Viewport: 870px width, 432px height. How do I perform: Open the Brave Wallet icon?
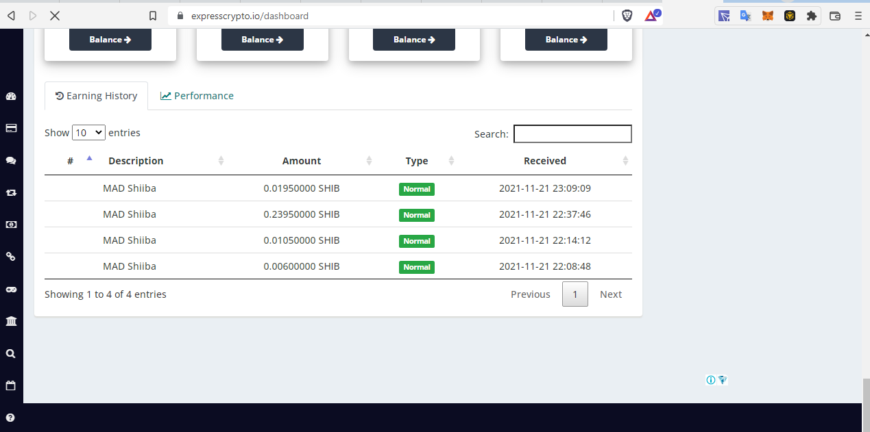pyautogui.click(x=835, y=16)
